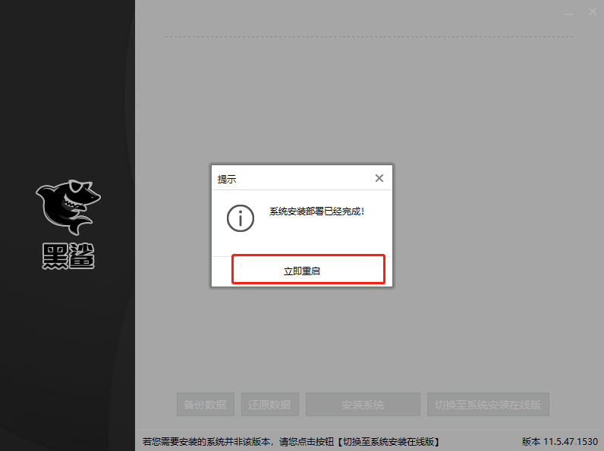The height and width of the screenshot is (451, 604).
Task: Close the main 黑鲨 installer window
Action: point(590,12)
